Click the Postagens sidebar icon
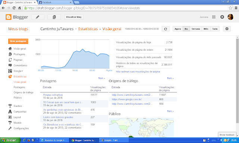 (x=10, y=54)
